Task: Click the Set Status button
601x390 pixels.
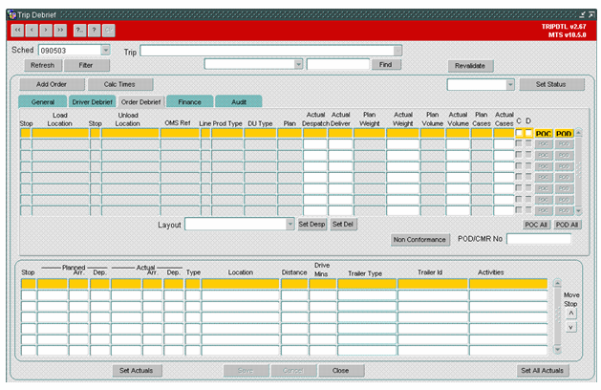Action: click(551, 84)
